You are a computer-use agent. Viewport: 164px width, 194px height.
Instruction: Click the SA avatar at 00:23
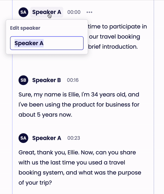pos(23,138)
